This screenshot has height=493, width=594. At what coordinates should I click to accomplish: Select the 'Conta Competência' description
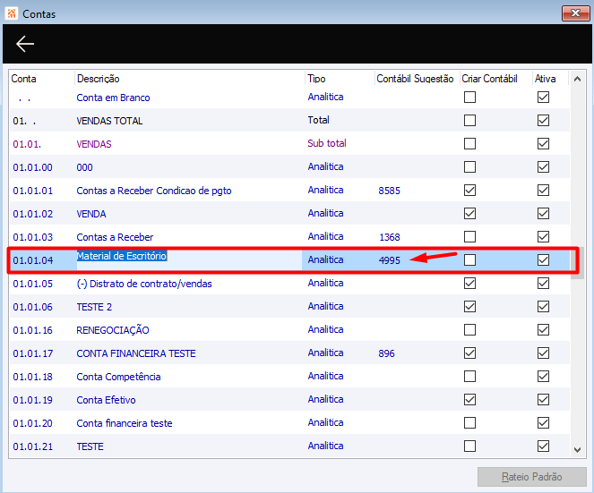[x=118, y=377]
